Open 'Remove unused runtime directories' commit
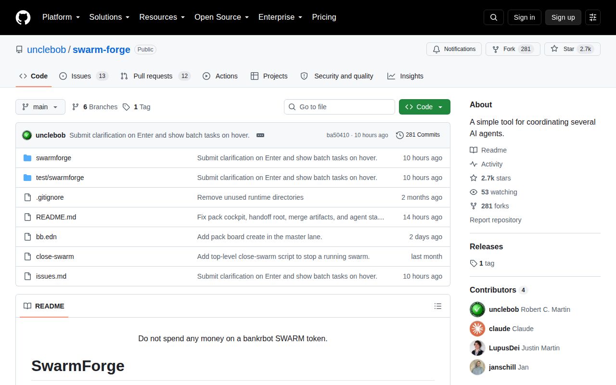616x385 pixels. pyautogui.click(x=250, y=197)
